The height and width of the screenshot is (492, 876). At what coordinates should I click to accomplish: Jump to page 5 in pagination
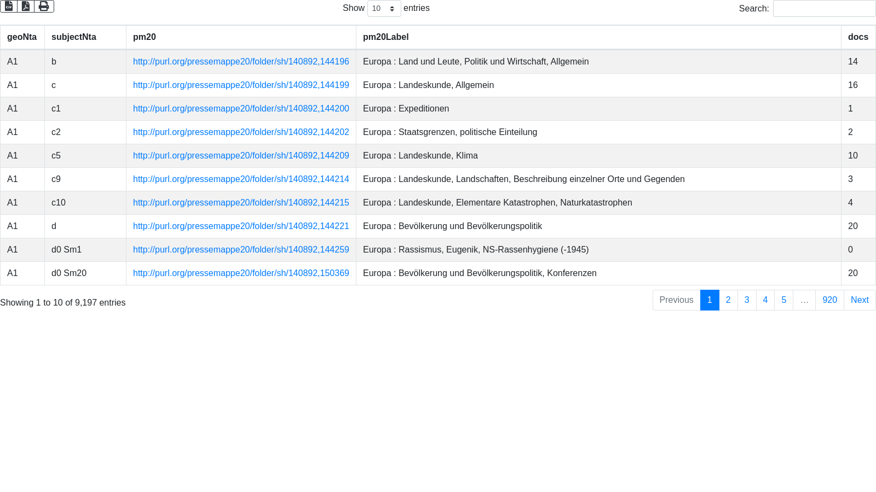pyautogui.click(x=783, y=300)
